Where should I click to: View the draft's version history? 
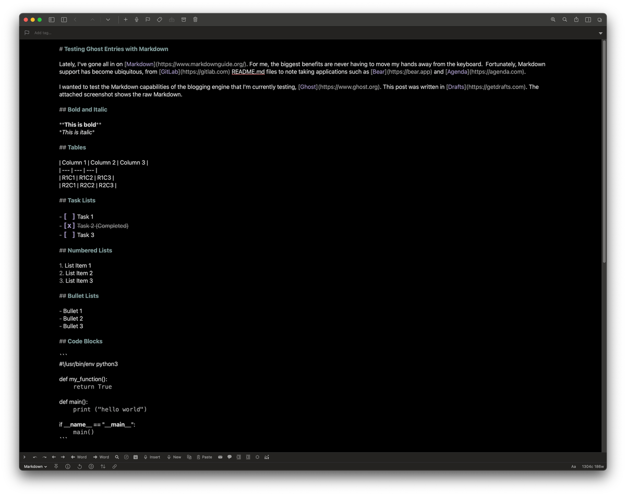tap(79, 466)
